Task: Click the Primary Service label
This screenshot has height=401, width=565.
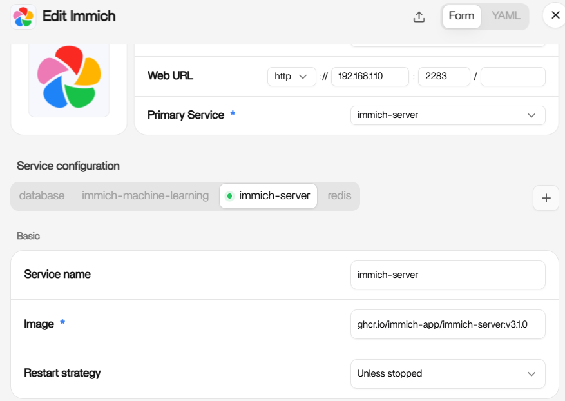Action: click(186, 115)
